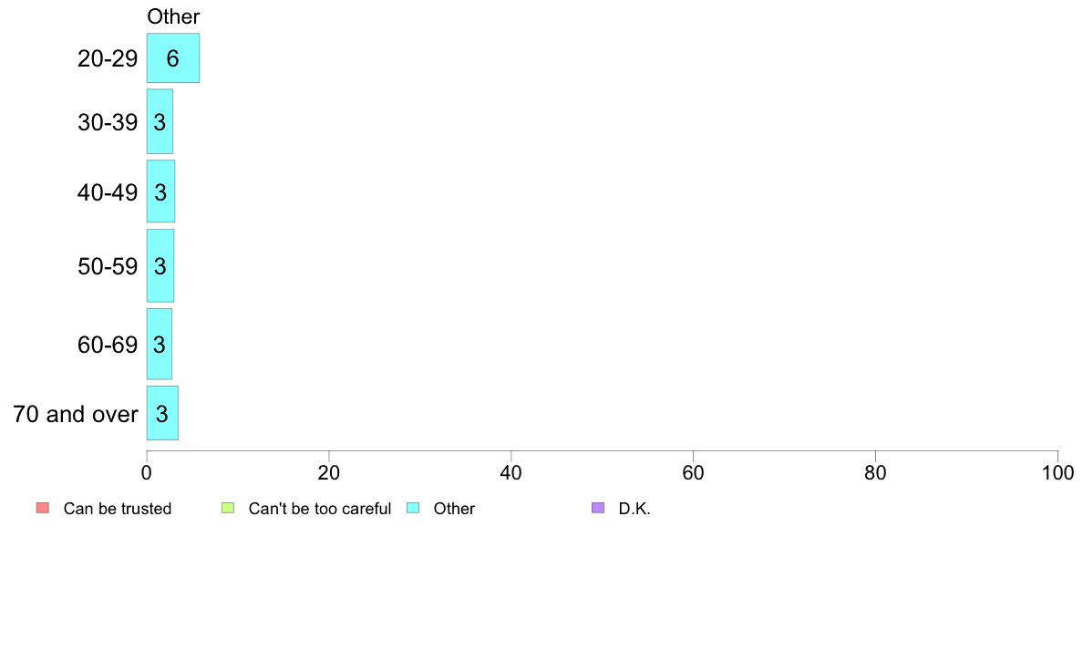
Task: Select the 60-69 bar
Action: 159,344
